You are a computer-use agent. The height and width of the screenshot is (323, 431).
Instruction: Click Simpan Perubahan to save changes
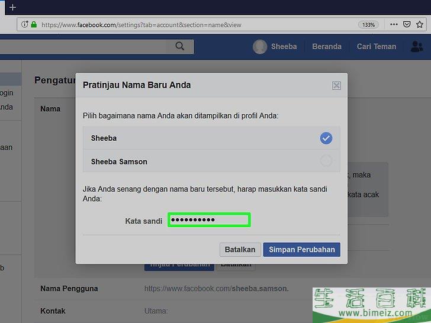tap(301, 250)
